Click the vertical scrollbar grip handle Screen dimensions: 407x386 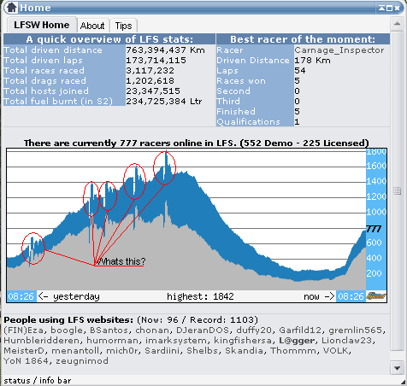(x=397, y=190)
